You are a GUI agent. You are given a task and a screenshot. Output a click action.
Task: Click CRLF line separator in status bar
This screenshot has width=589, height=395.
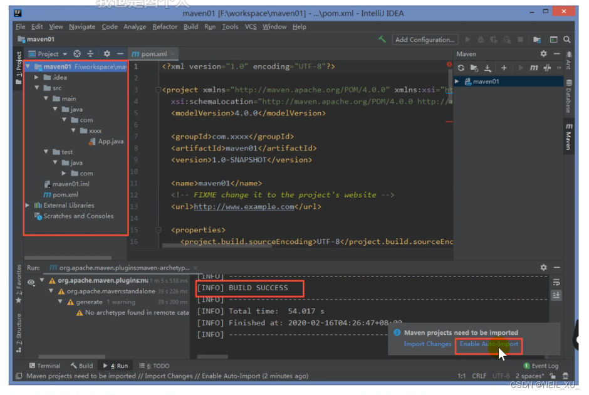pos(479,376)
